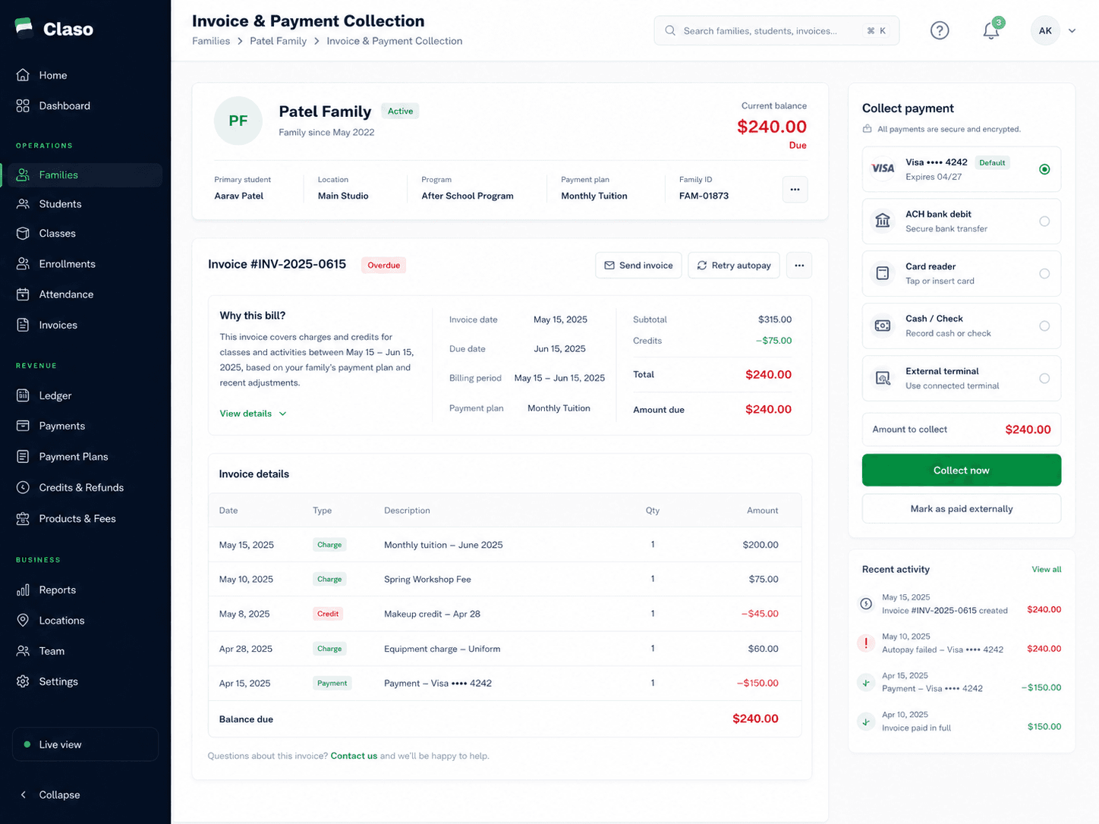The height and width of the screenshot is (824, 1099).
Task: Open Patel Family more options menu
Action: tap(795, 189)
